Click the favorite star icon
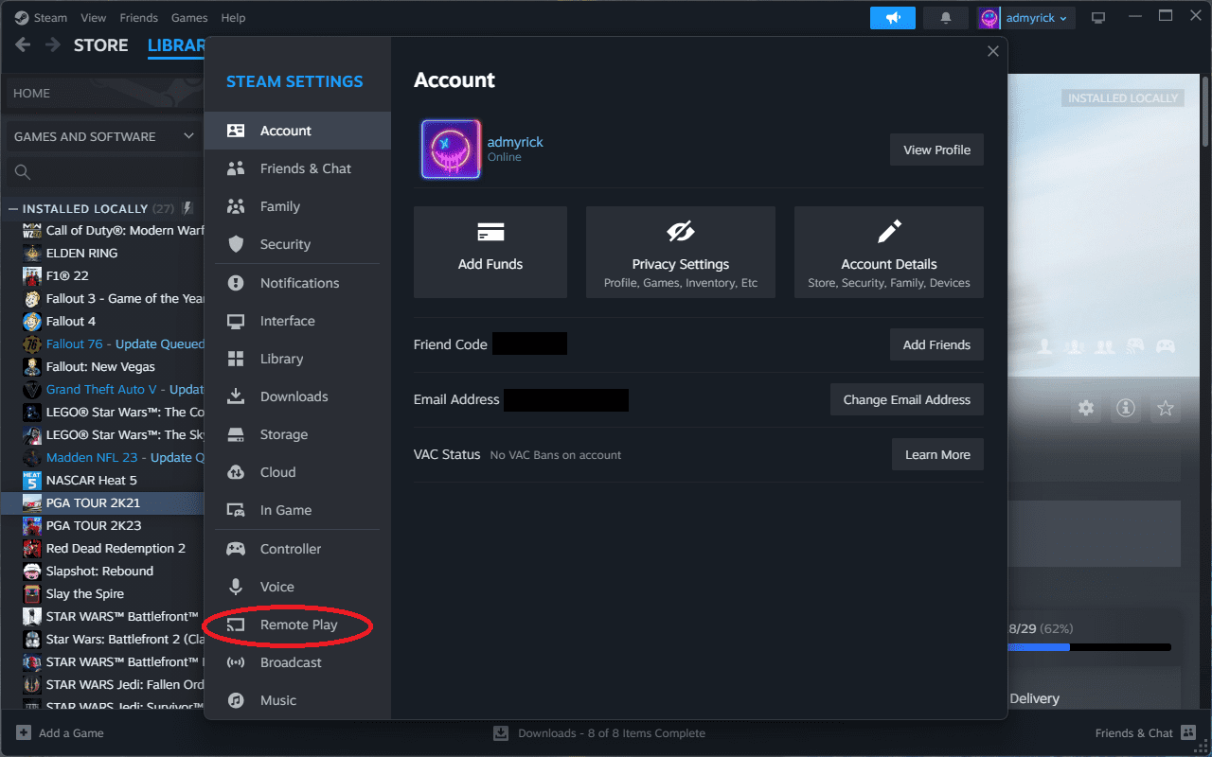This screenshot has width=1212, height=757. click(1166, 408)
